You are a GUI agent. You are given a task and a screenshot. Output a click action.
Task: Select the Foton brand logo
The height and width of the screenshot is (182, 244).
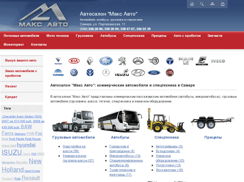click(58, 61)
